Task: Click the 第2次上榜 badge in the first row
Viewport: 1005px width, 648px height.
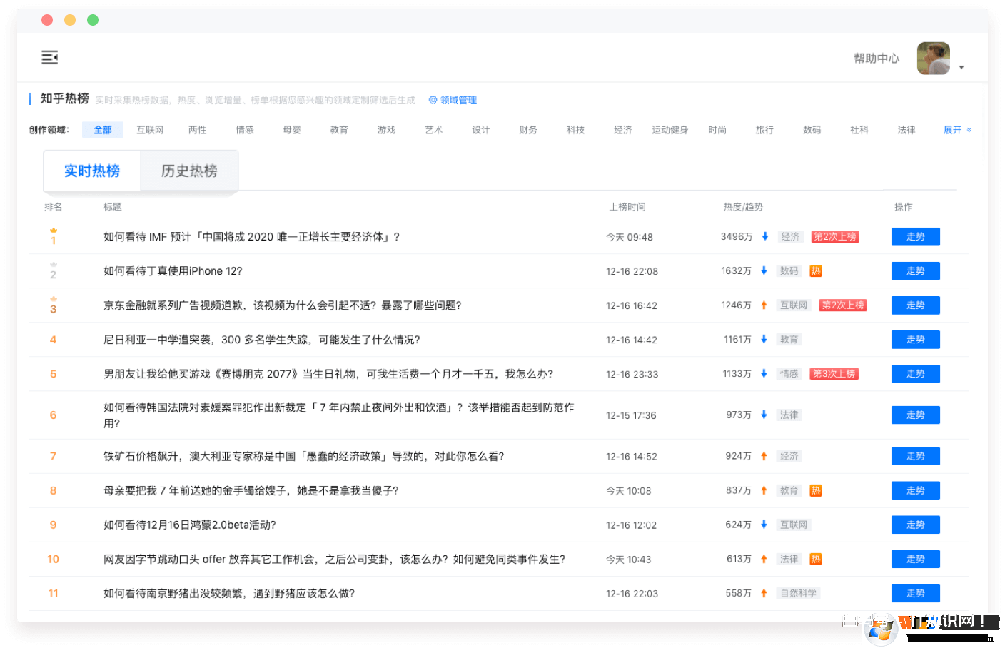Action: pyautogui.click(x=834, y=237)
